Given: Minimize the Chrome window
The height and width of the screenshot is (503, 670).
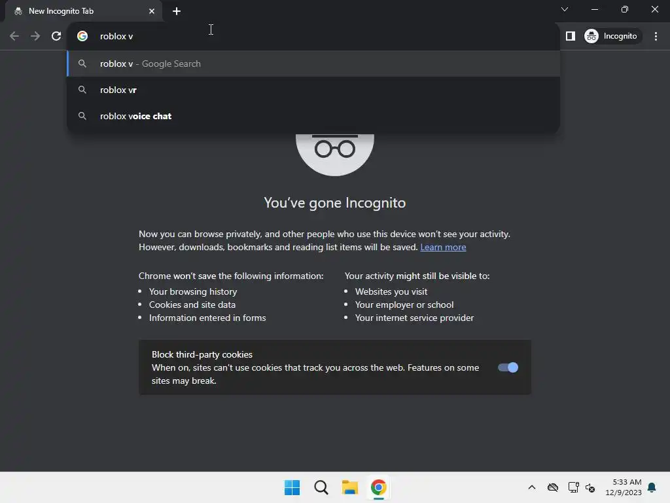Looking at the screenshot, I should tap(595, 9).
